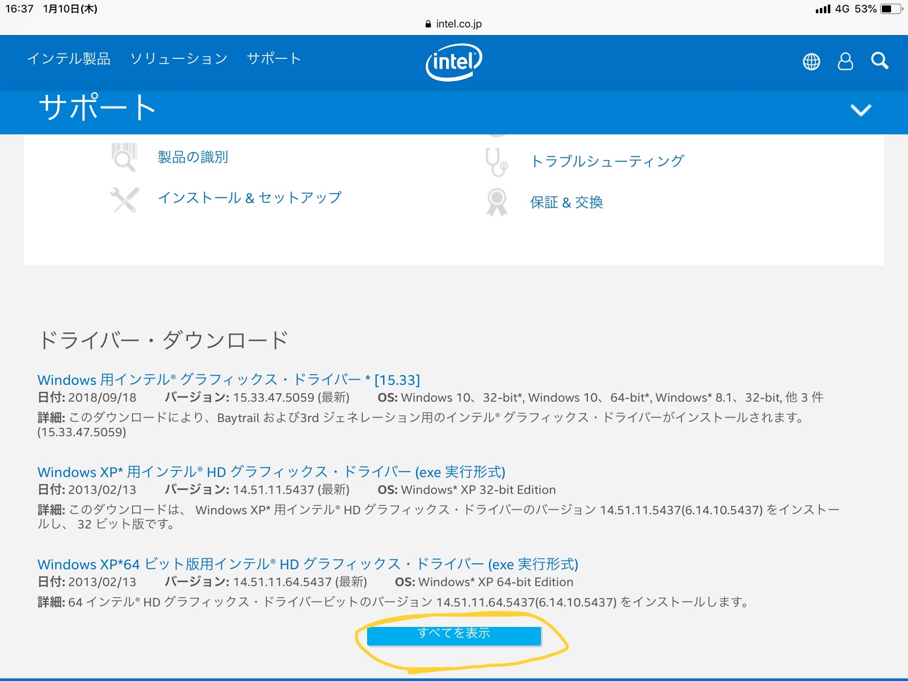The image size is (908, 681).
Task: Click the サポート page title
Action: point(97,107)
